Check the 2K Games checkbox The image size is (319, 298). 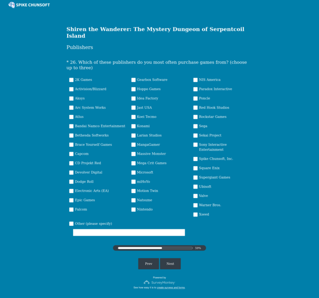71,80
